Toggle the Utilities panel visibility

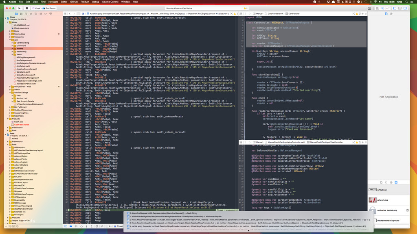[405, 8]
